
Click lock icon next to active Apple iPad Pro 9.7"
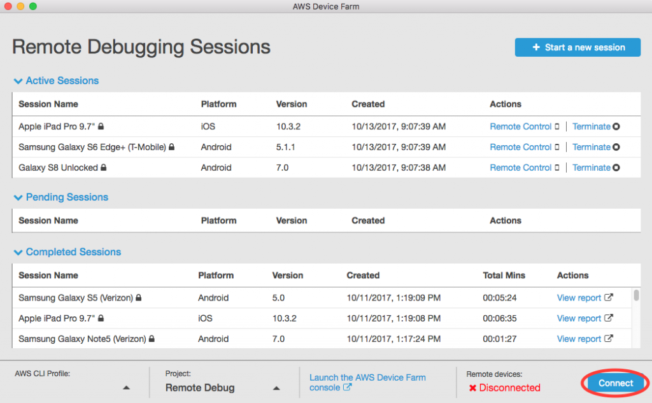(101, 126)
